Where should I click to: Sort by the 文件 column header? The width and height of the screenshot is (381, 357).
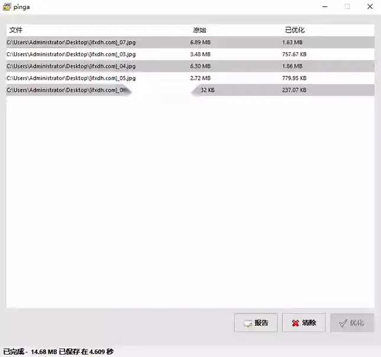(16, 30)
